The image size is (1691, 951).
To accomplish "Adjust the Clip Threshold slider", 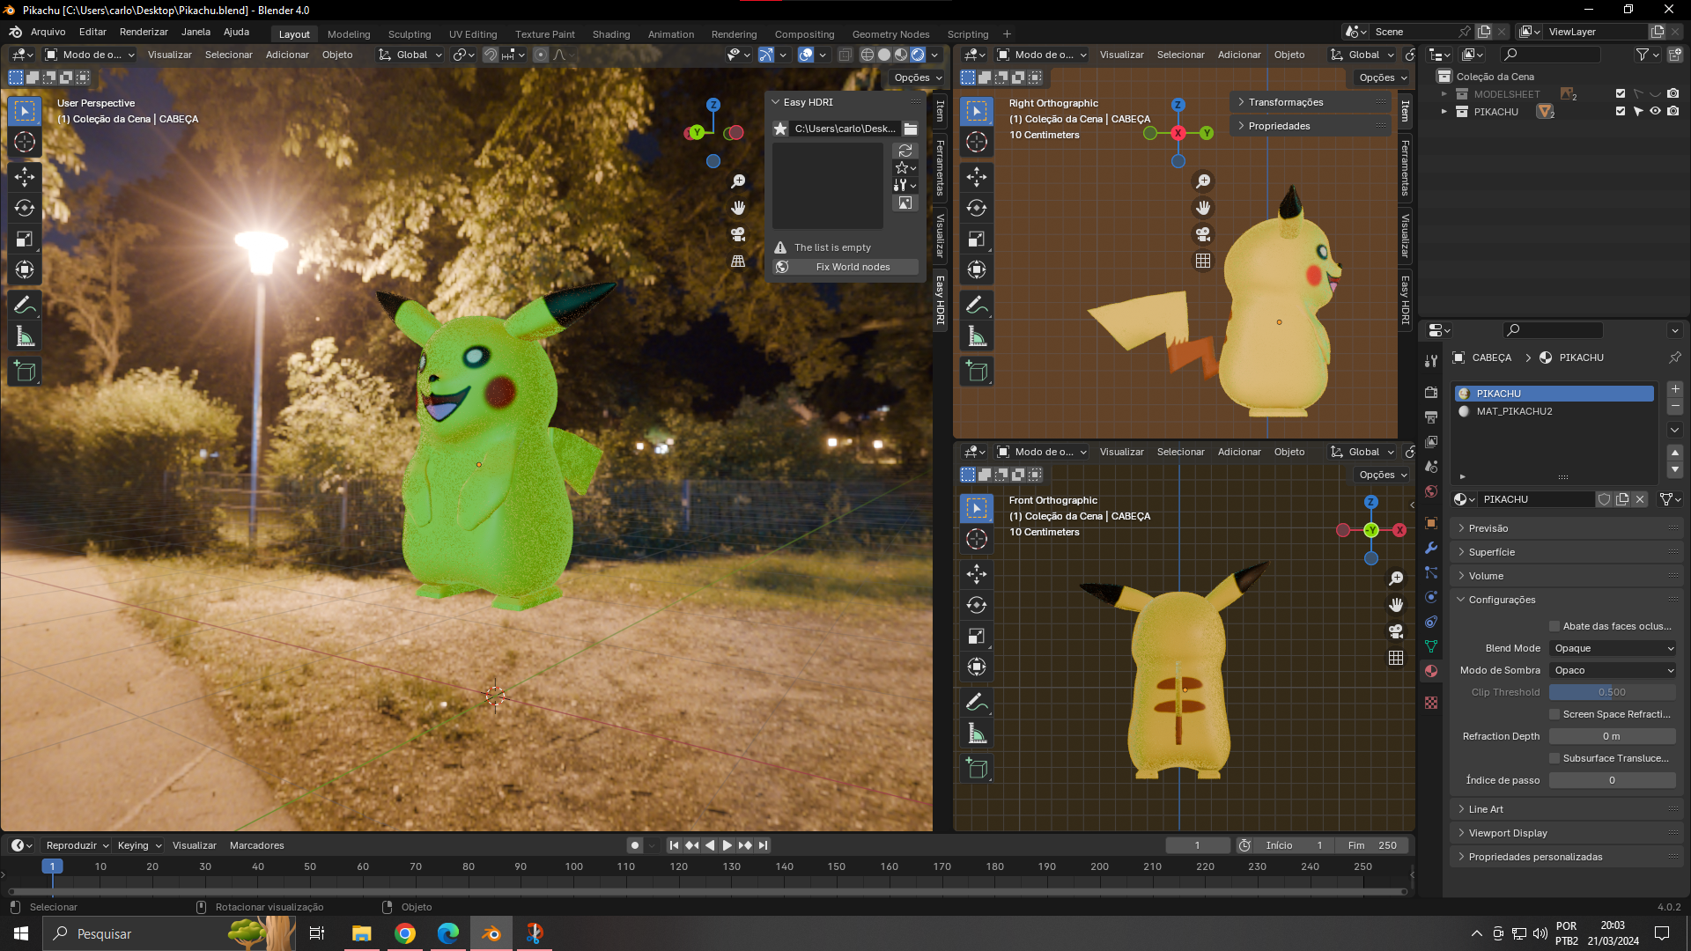I will (1612, 692).
